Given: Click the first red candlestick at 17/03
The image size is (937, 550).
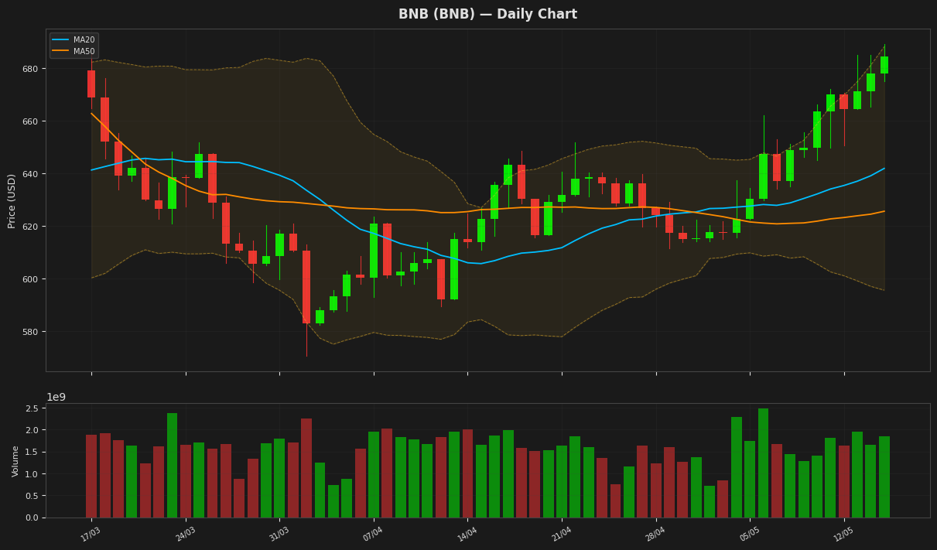Looking at the screenshot, I should pyautogui.click(x=91, y=84).
